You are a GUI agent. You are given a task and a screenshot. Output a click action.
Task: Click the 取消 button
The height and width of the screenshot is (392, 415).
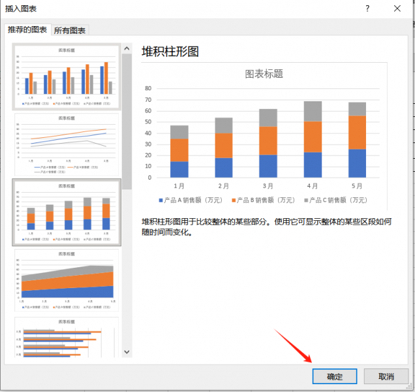(386, 376)
